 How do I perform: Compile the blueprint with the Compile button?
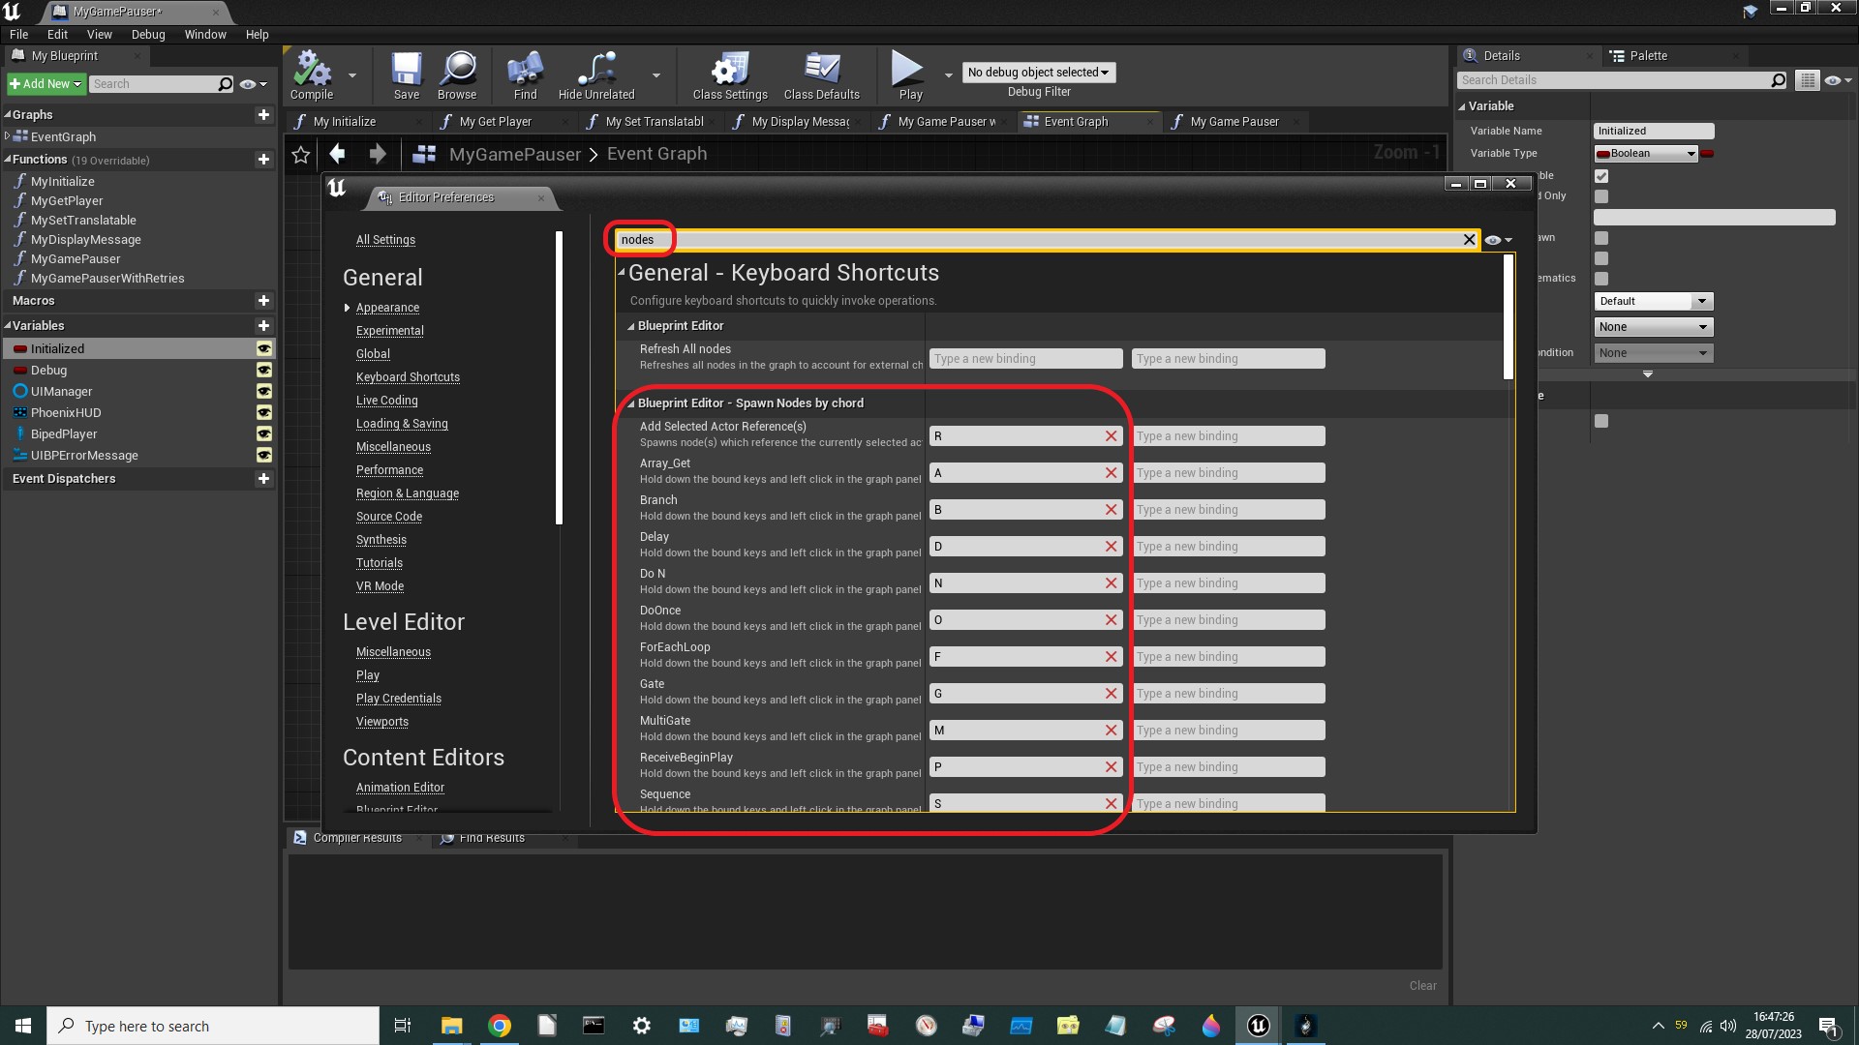(x=312, y=75)
